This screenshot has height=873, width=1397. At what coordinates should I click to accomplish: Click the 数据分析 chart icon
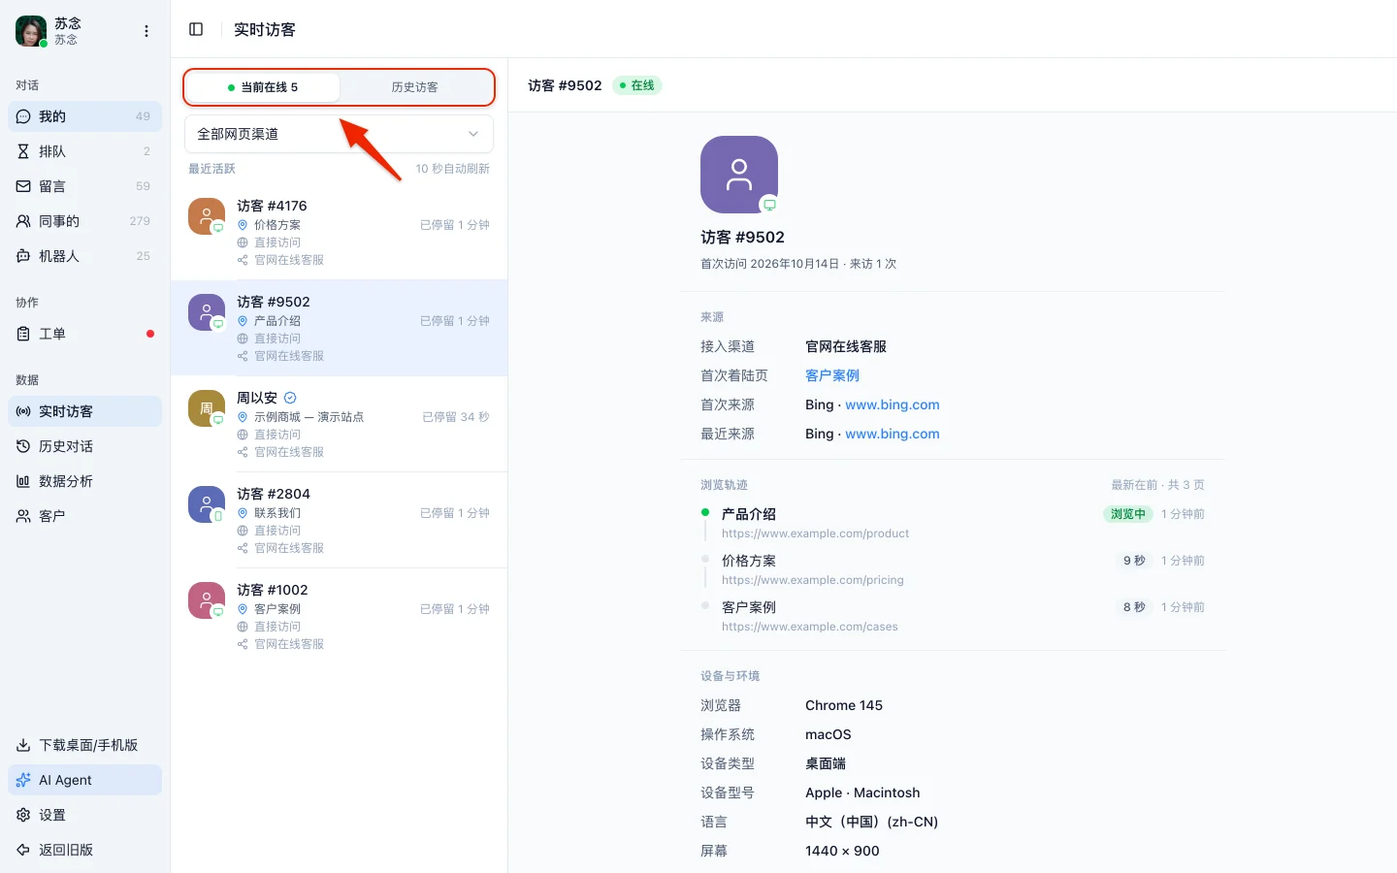coord(23,481)
